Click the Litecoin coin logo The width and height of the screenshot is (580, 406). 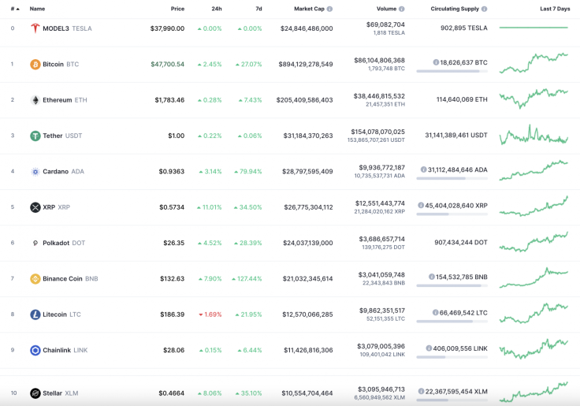(x=35, y=315)
